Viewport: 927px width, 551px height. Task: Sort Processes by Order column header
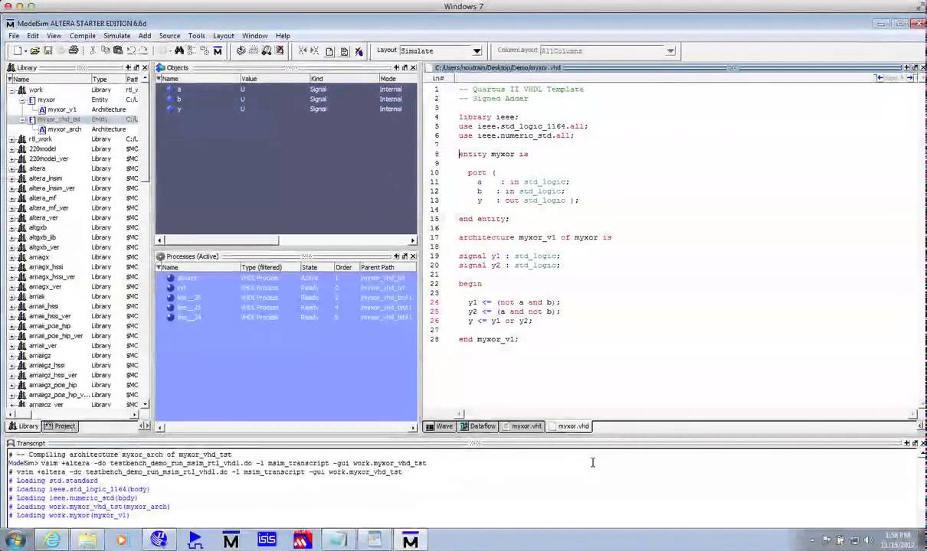coord(346,268)
